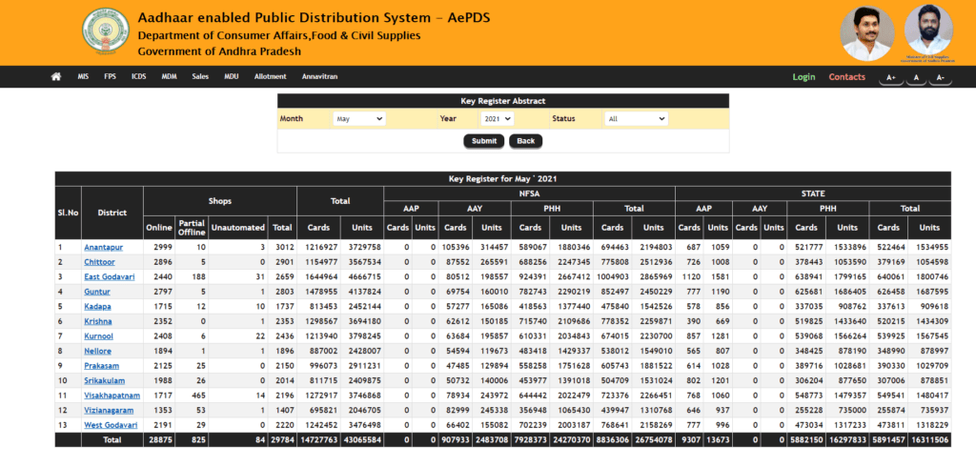Click Kurnool unautomated shops value 22
The image size is (976, 467).
[x=262, y=336]
